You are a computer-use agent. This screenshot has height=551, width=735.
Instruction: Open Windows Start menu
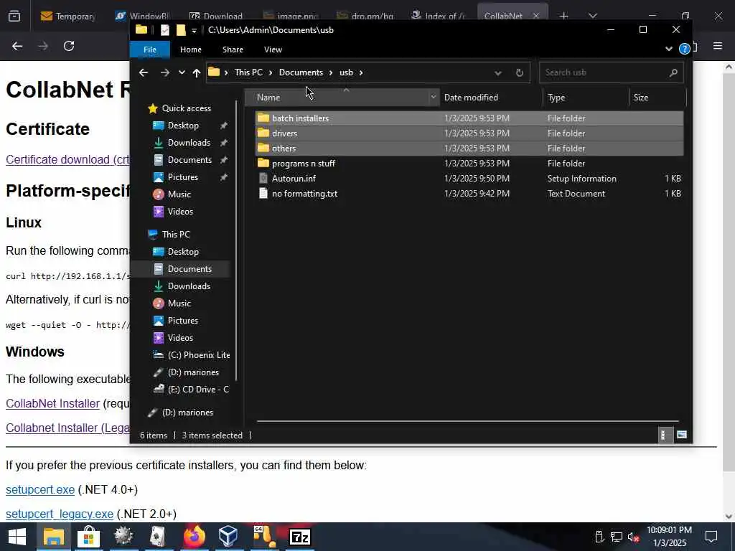pos(17,537)
